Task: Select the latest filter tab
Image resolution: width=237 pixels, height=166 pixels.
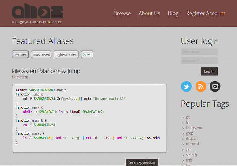Action: (87, 54)
